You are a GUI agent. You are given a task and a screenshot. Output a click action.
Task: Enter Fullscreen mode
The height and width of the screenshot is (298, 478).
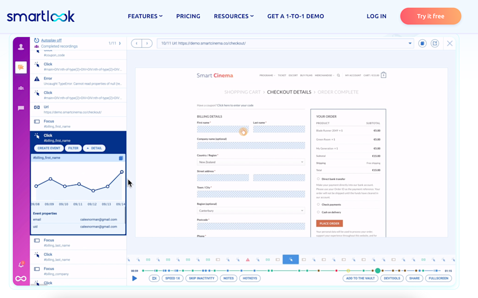pyautogui.click(x=438, y=278)
